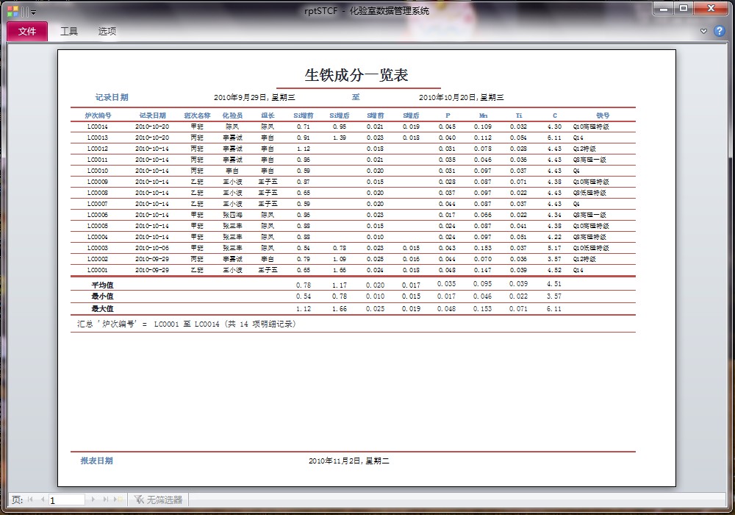Click the iron grade cell in row LC0008
The image size is (735, 515).
(x=589, y=193)
